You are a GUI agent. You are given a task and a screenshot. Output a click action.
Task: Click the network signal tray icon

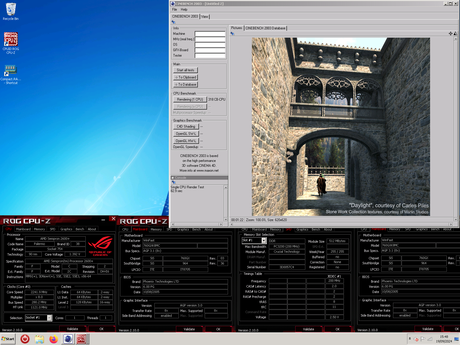point(430,339)
